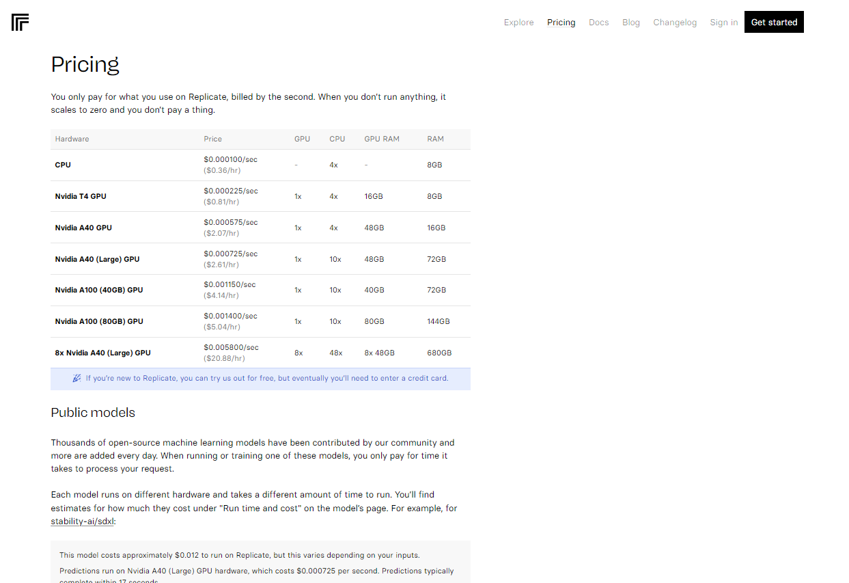Image resolution: width=849 pixels, height=583 pixels.
Task: Open the Docs nav link
Action: coord(598,23)
